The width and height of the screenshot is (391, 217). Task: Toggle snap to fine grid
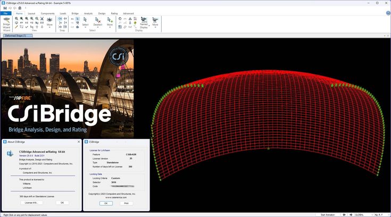click(65, 27)
